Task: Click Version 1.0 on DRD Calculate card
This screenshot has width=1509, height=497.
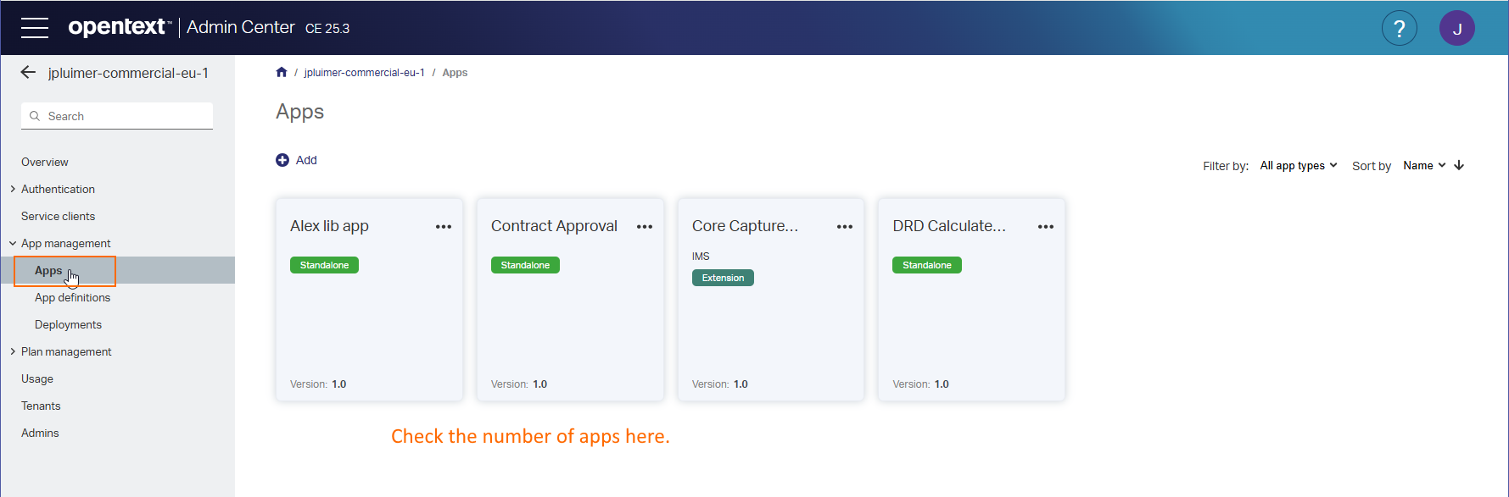Action: tap(920, 384)
